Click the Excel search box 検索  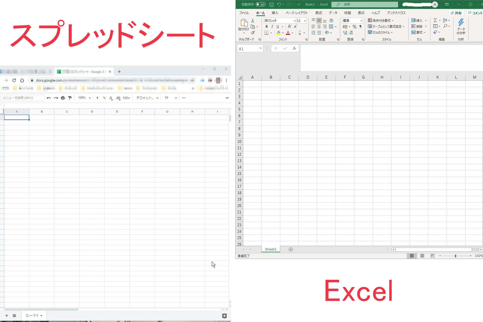[365, 5]
